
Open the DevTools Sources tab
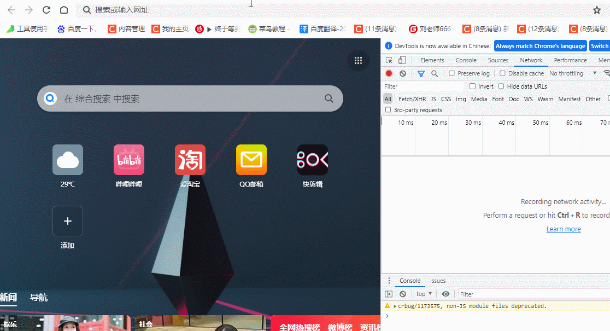click(x=498, y=60)
